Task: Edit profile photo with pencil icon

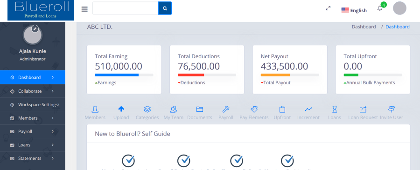Action: [x=35, y=28]
